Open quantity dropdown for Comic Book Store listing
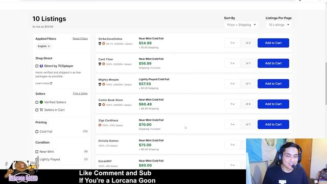Viewport: 327px width, 184px height. pos(232,104)
